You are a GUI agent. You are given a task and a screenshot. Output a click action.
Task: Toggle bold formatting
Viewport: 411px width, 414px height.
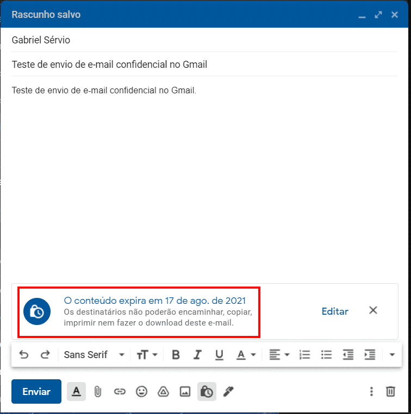point(176,355)
